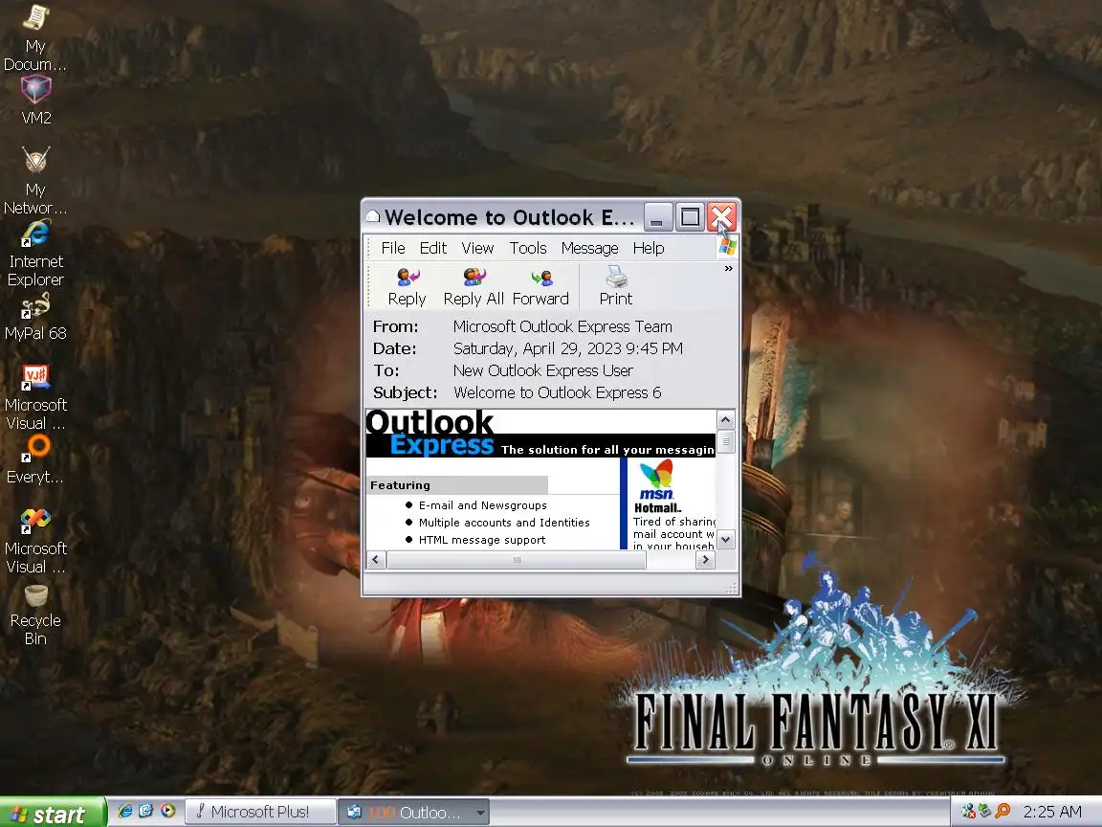Switch to Microsoft Plus! taskbar button
The image size is (1102, 827).
pos(260,813)
